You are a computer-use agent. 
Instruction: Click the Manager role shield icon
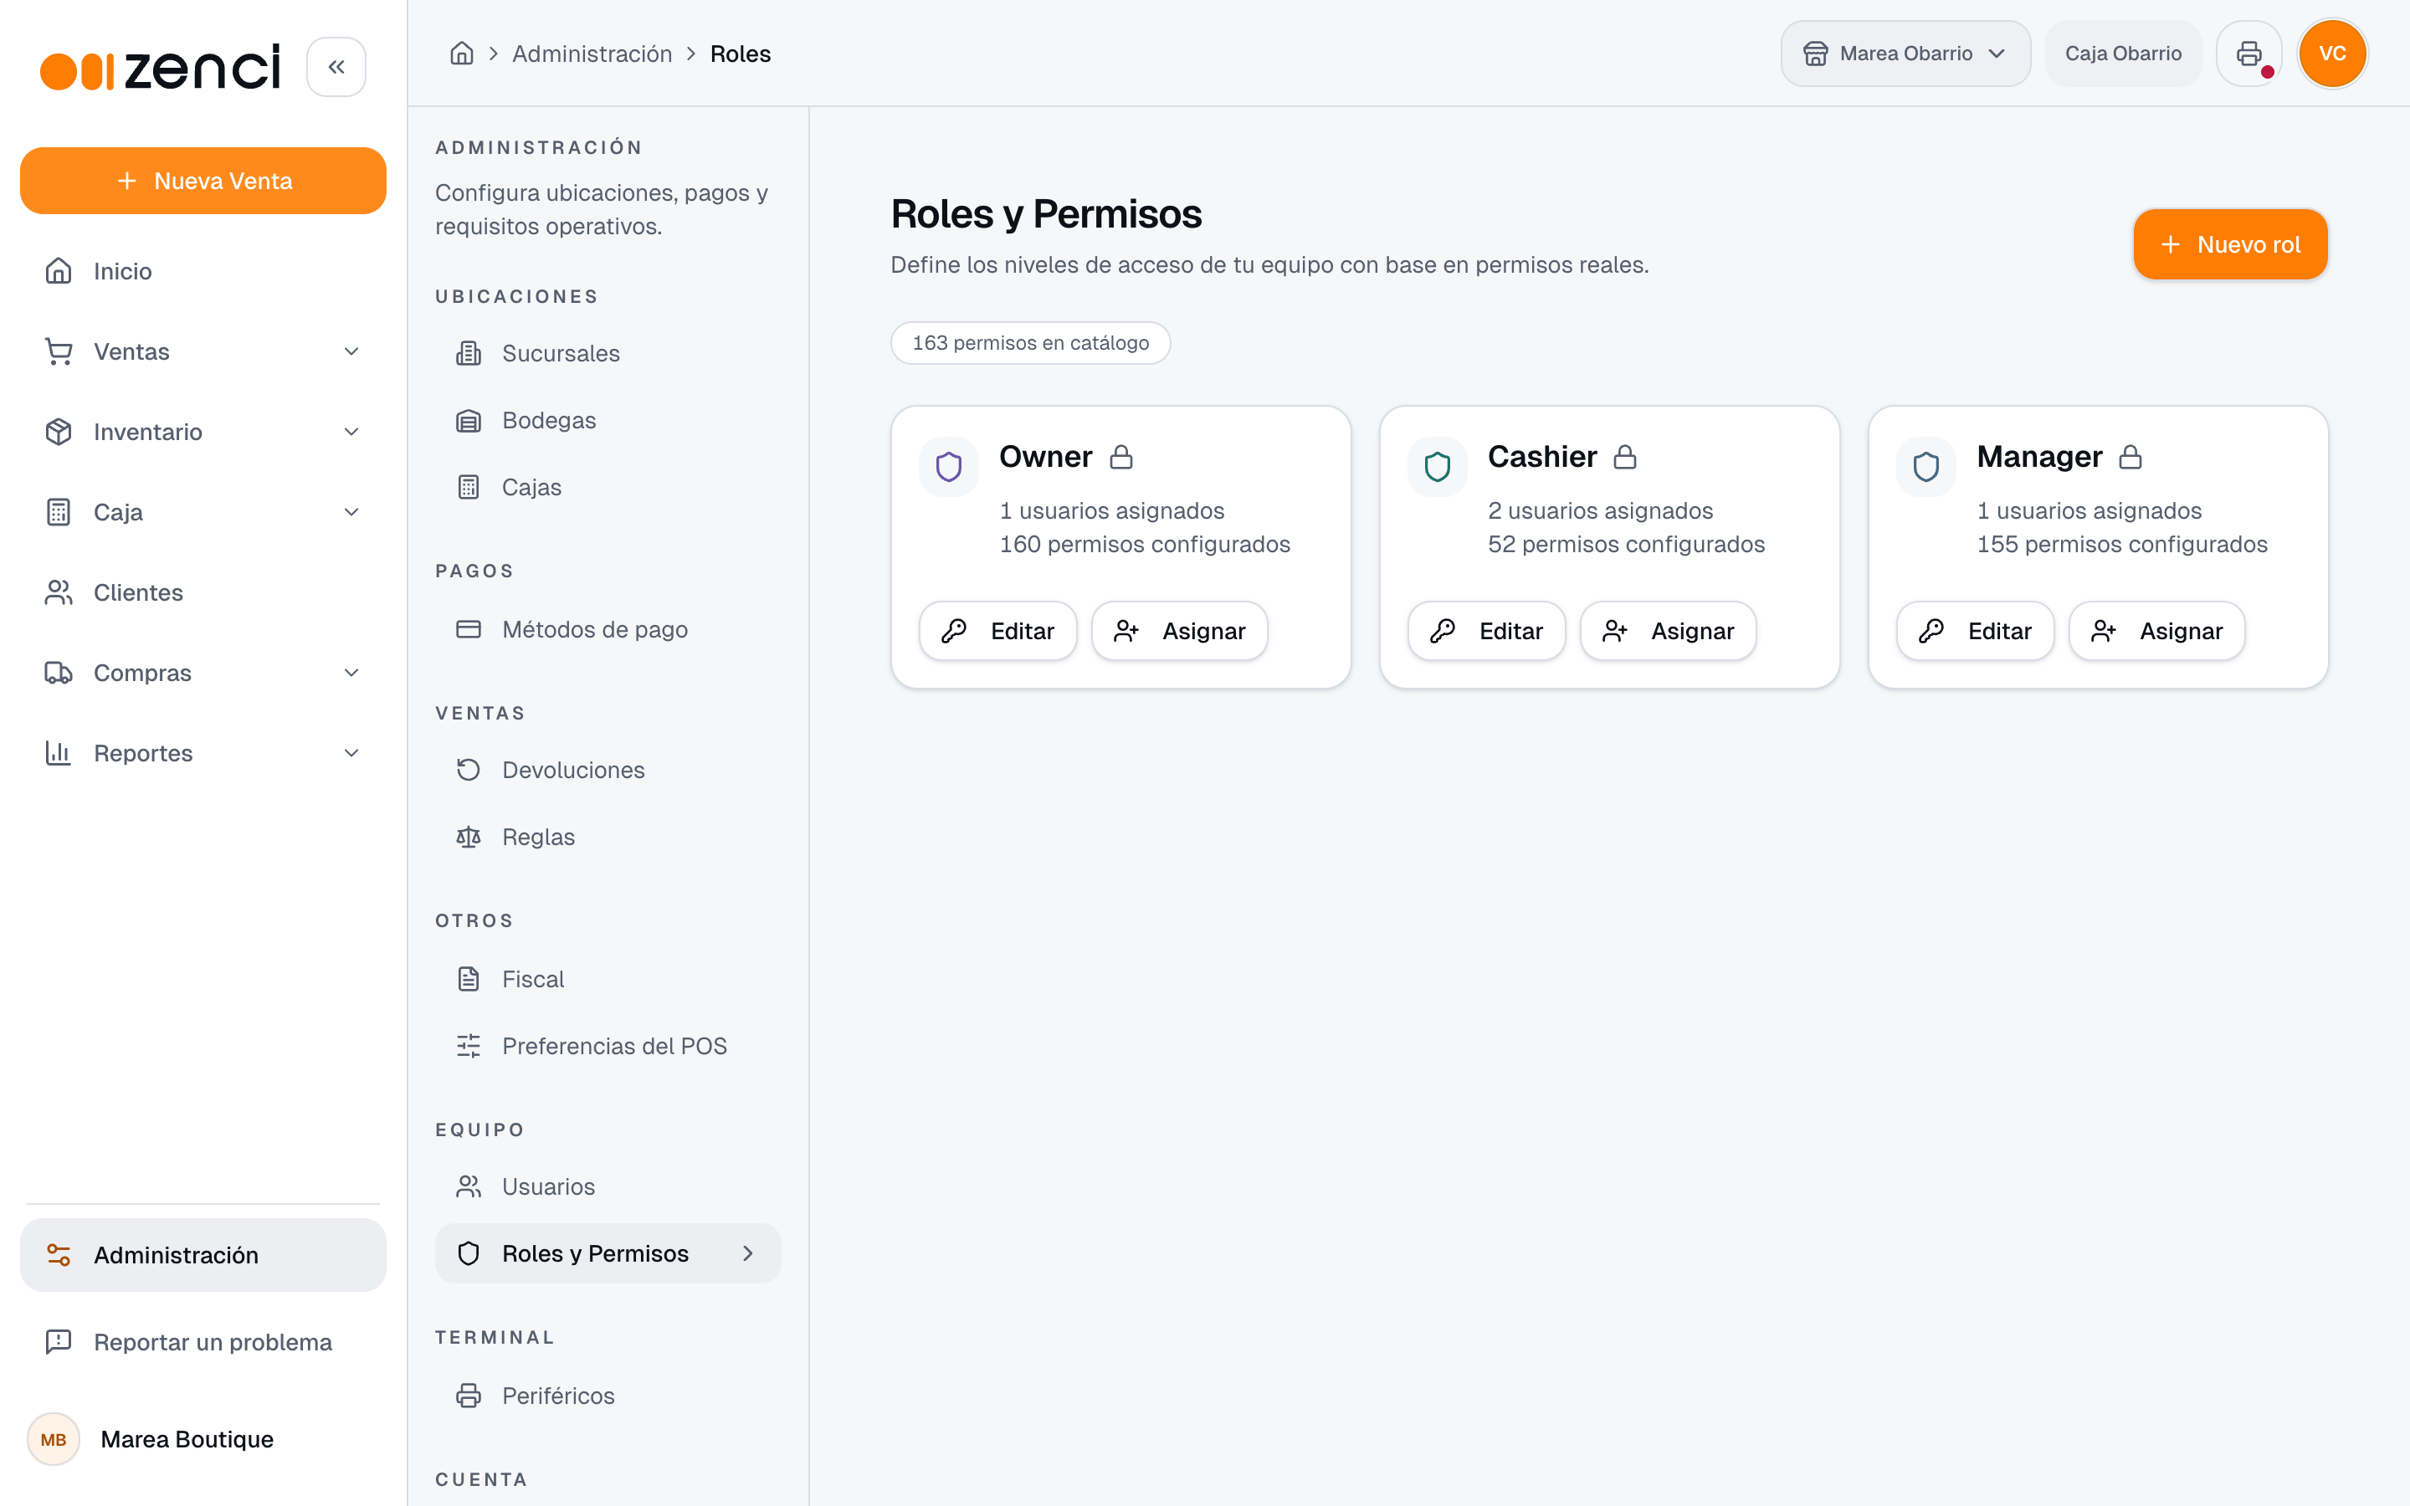point(1926,466)
